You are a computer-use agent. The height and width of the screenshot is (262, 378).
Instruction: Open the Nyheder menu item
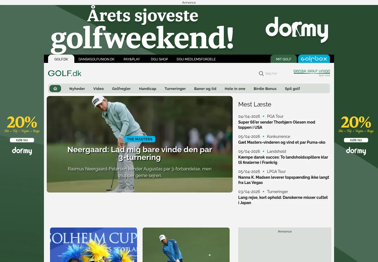[77, 89]
